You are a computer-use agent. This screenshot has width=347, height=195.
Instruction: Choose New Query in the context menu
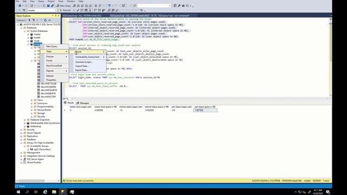(x=54, y=47)
